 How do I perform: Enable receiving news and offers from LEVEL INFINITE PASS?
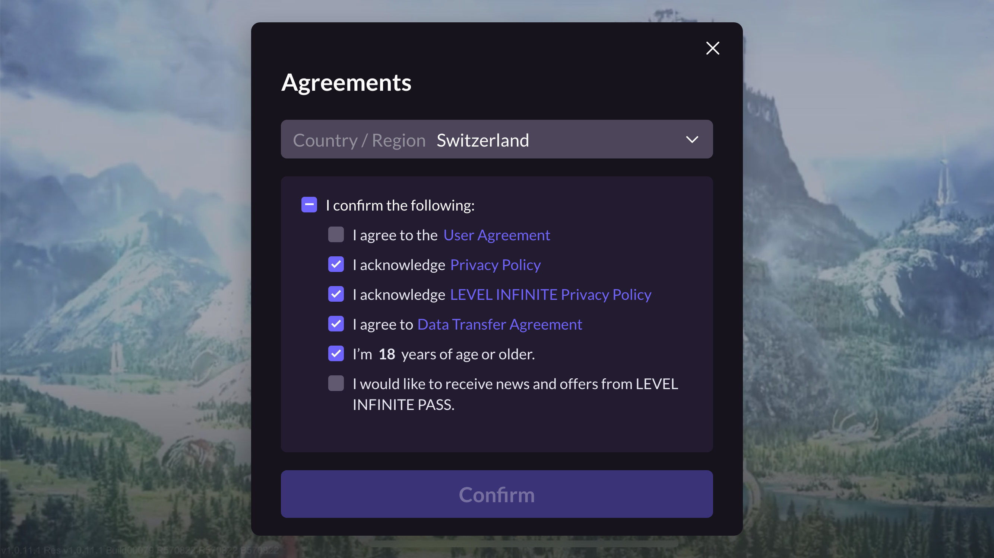click(336, 383)
